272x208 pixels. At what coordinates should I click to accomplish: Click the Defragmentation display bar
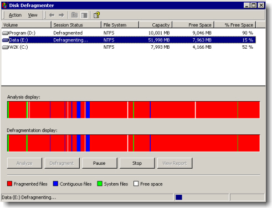pyautogui.click(x=134, y=143)
